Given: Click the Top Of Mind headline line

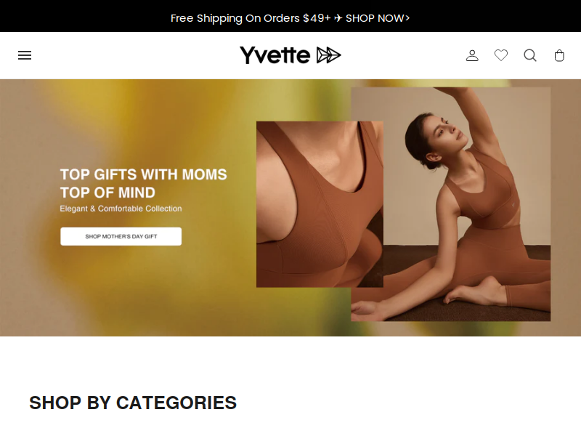Looking at the screenshot, I should pos(107,193).
